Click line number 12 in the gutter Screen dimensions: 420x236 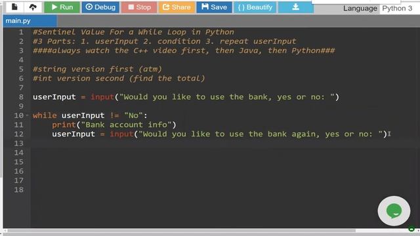[19, 134]
